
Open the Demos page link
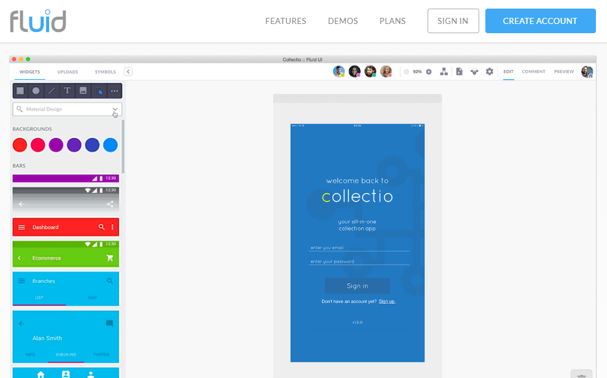(x=343, y=21)
